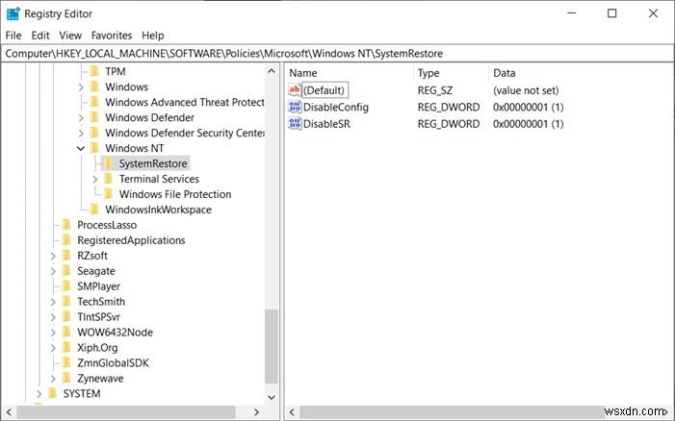Click the Data column header

(578, 73)
